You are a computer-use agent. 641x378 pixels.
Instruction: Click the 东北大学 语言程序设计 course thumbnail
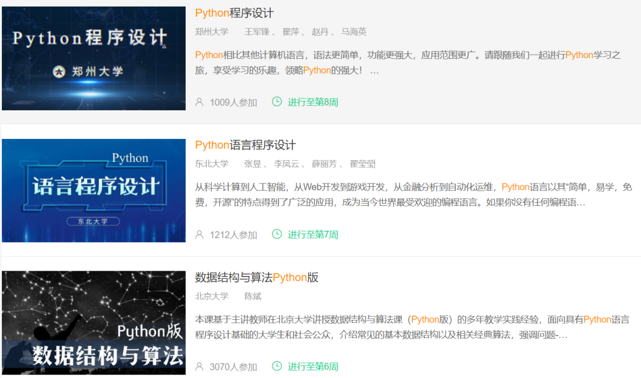pos(94,190)
